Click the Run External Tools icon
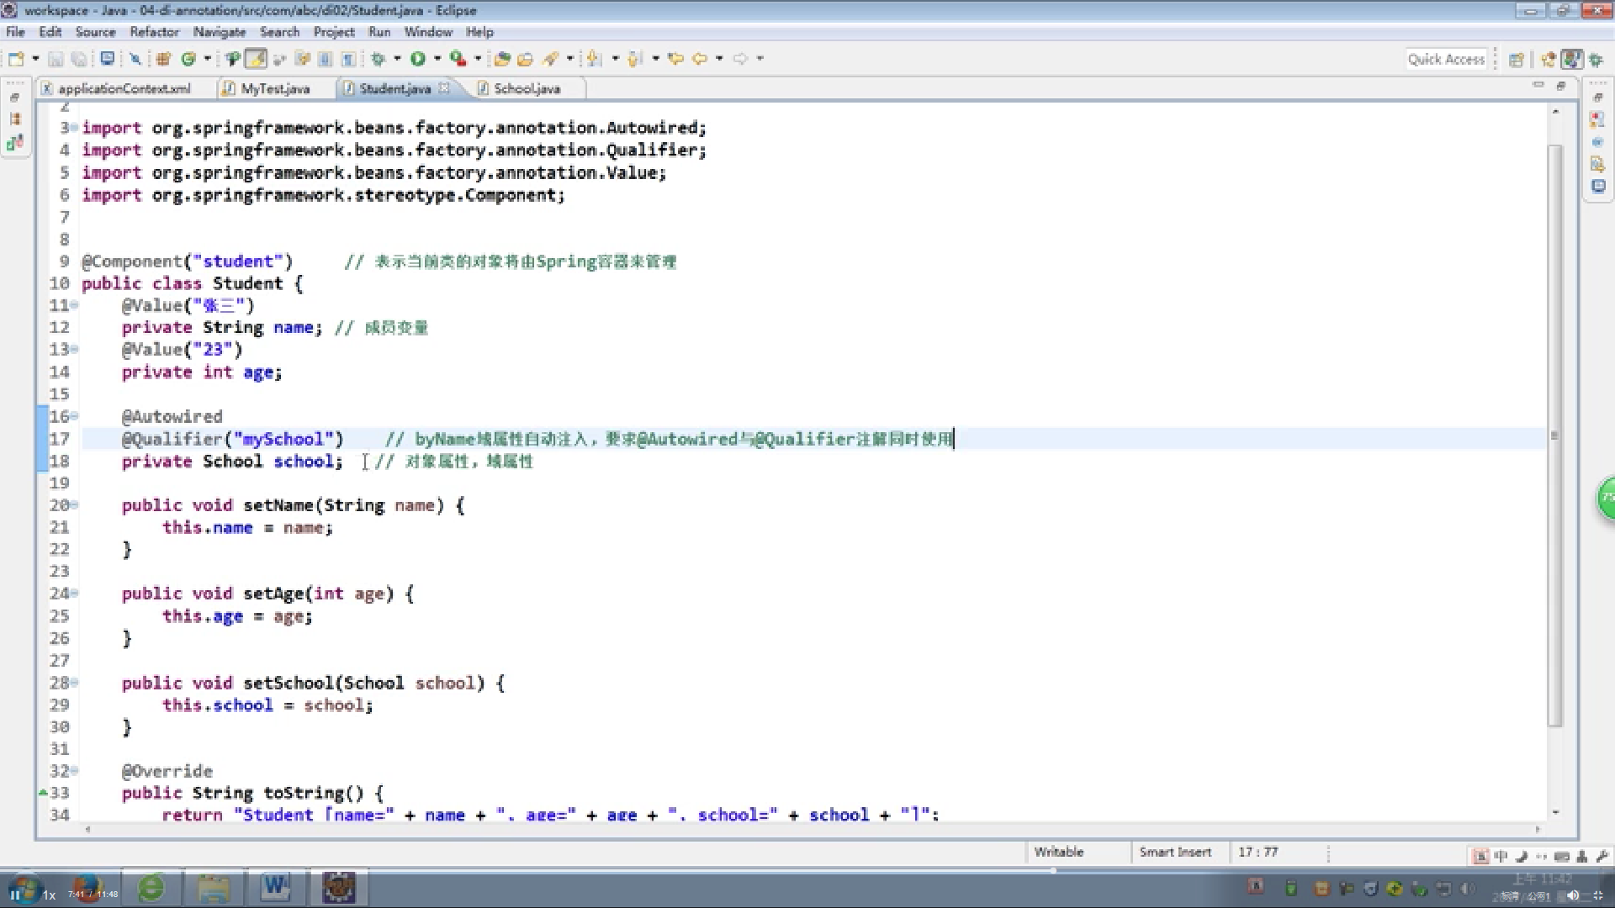Viewport: 1615px width, 908px height. click(x=458, y=59)
